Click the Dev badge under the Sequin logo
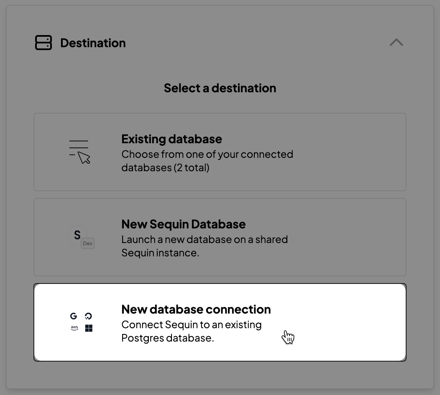This screenshot has height=395, width=440. click(x=87, y=243)
